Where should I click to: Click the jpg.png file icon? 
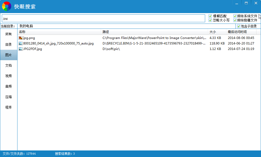coord(21,38)
